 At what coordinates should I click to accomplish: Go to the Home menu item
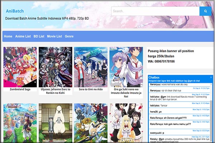tap(8, 36)
